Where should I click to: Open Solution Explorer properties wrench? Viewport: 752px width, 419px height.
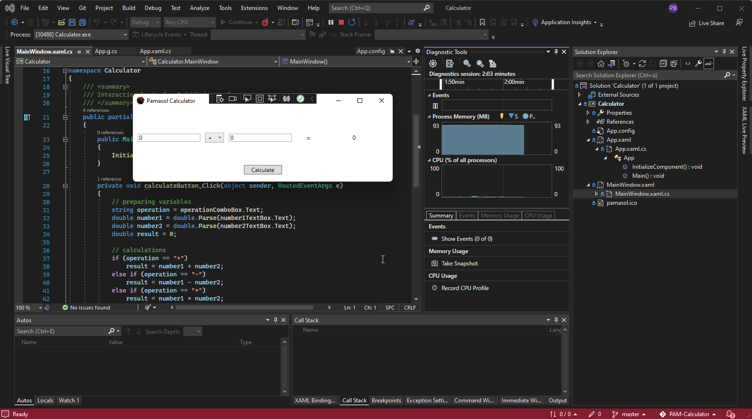(698, 64)
